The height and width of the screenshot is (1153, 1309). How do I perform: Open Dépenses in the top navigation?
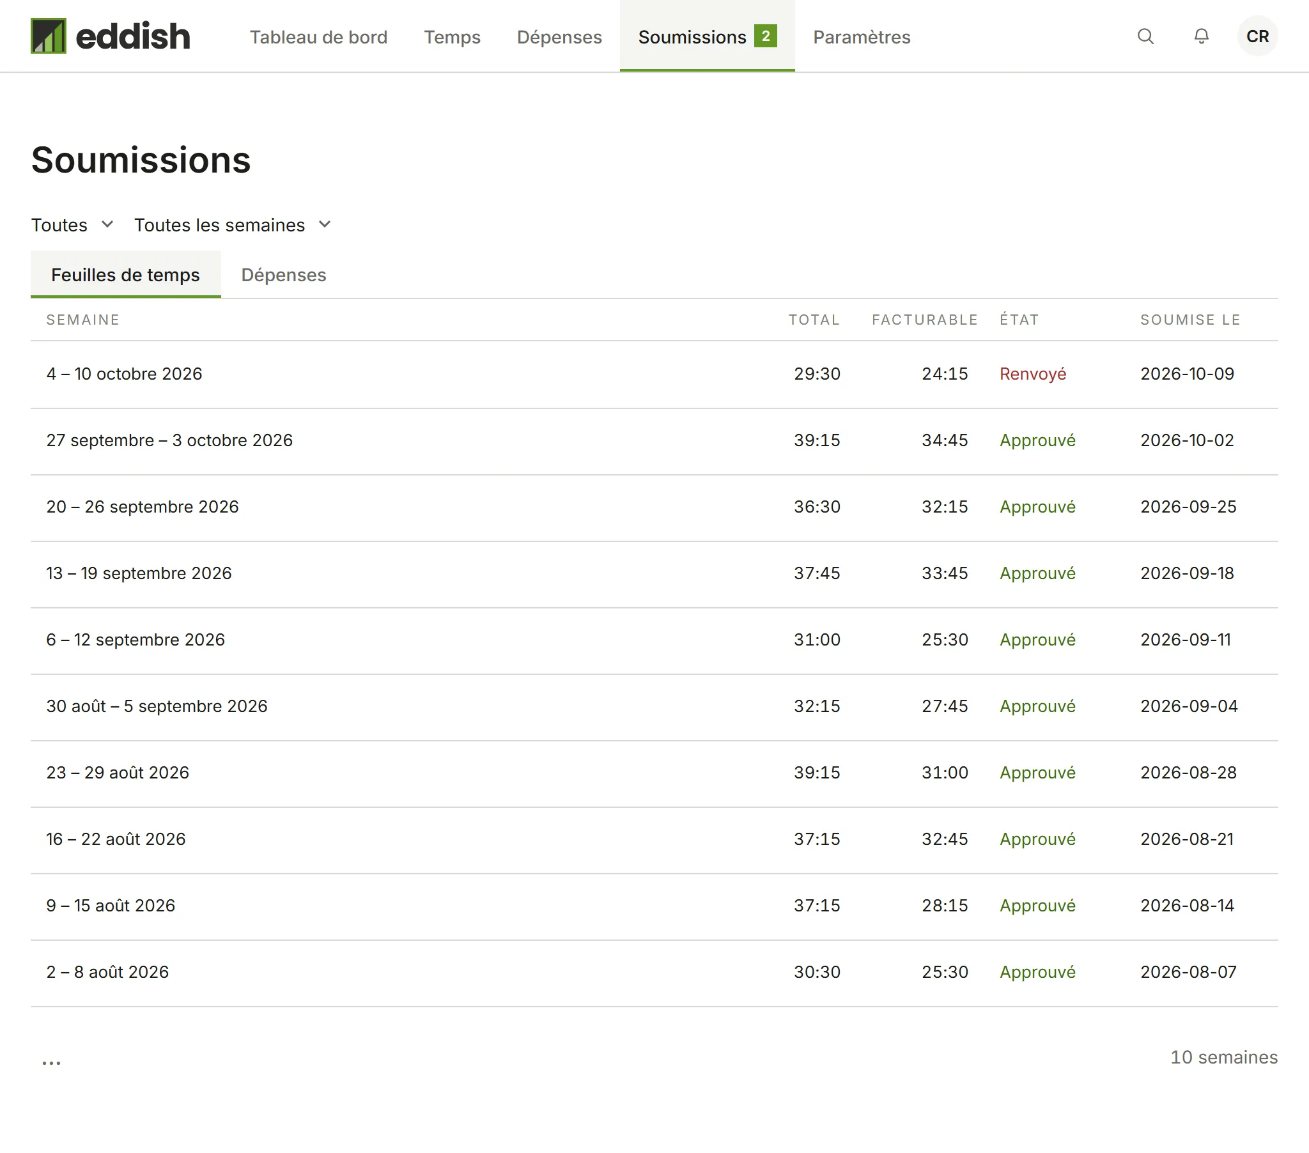pyautogui.click(x=559, y=37)
